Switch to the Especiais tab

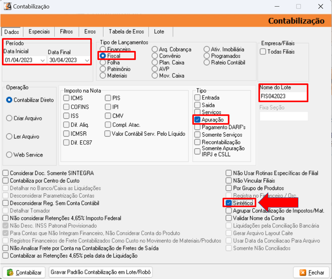click(x=39, y=32)
